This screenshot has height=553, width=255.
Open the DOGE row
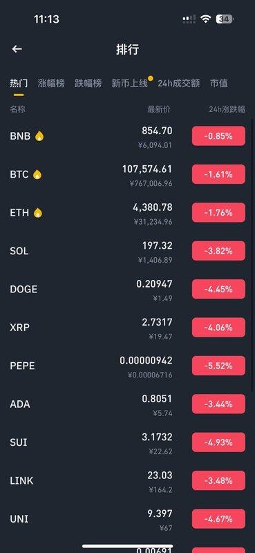127,289
